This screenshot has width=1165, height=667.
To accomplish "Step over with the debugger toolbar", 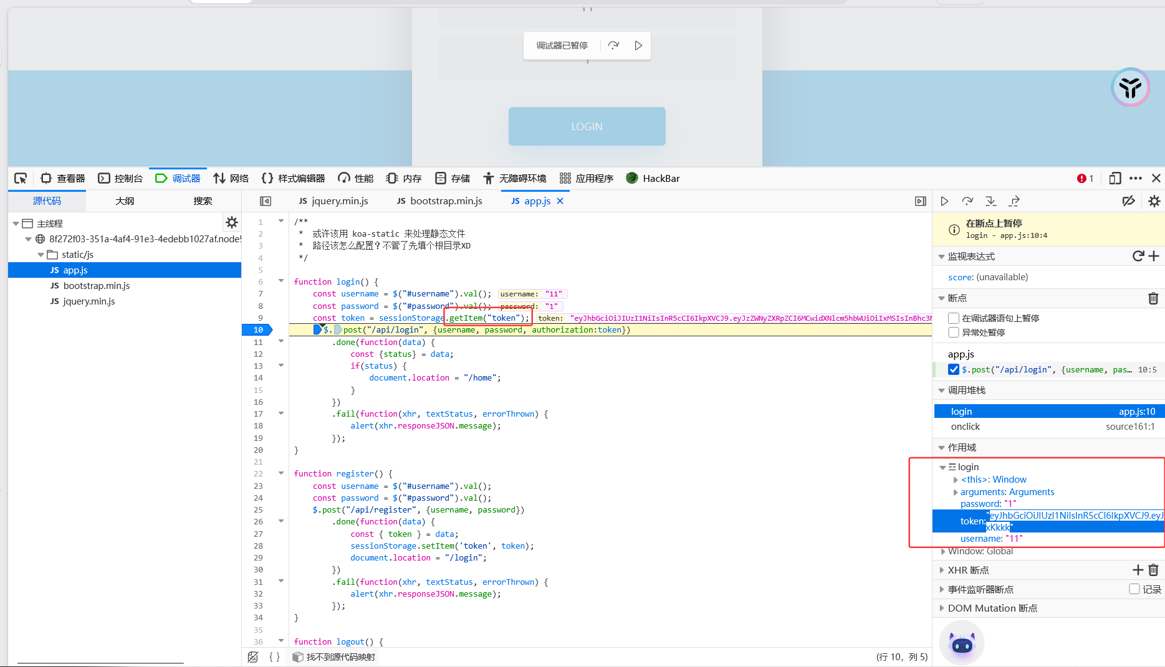I will click(967, 201).
